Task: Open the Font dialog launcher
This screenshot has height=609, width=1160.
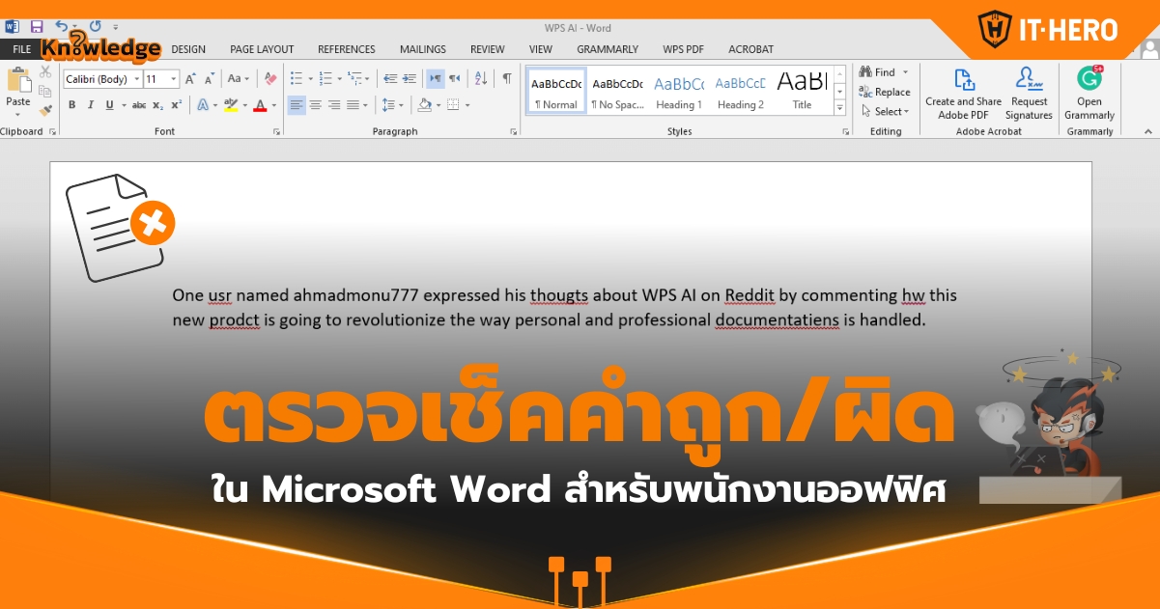Action: point(276,131)
